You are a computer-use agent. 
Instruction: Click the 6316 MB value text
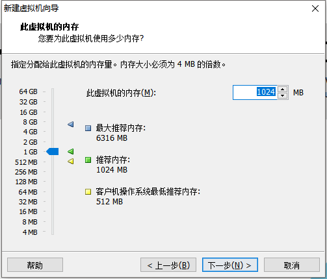coord(112,138)
